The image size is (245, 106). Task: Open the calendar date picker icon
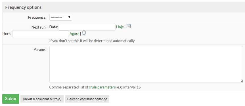[x=128, y=26]
